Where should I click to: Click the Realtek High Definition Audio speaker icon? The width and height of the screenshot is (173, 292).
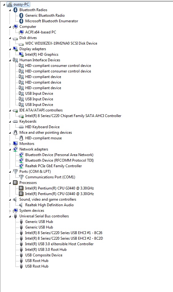coord(21,205)
